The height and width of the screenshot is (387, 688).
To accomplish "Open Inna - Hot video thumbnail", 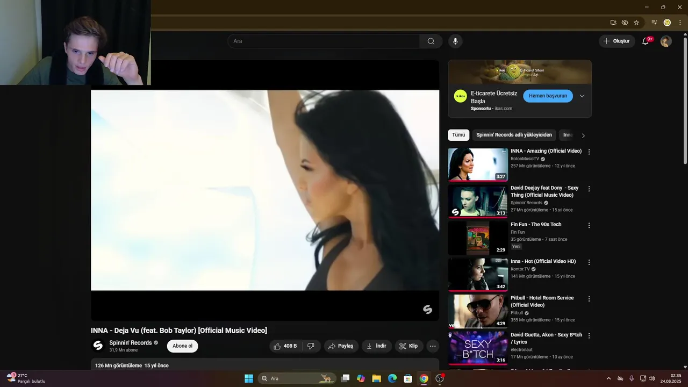I will pyautogui.click(x=478, y=275).
